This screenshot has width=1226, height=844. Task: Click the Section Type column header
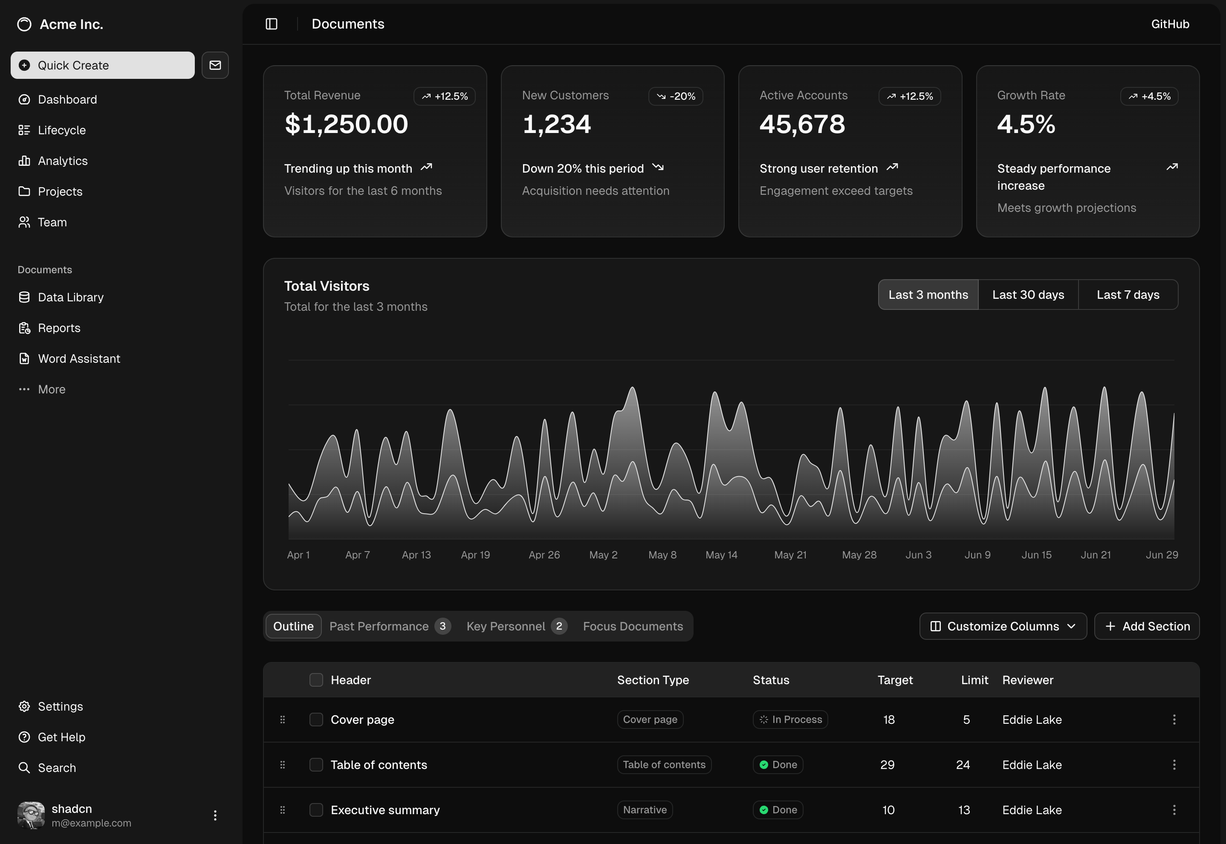[653, 680]
